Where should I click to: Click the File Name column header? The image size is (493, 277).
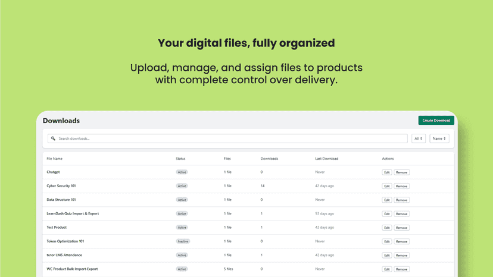click(x=54, y=159)
